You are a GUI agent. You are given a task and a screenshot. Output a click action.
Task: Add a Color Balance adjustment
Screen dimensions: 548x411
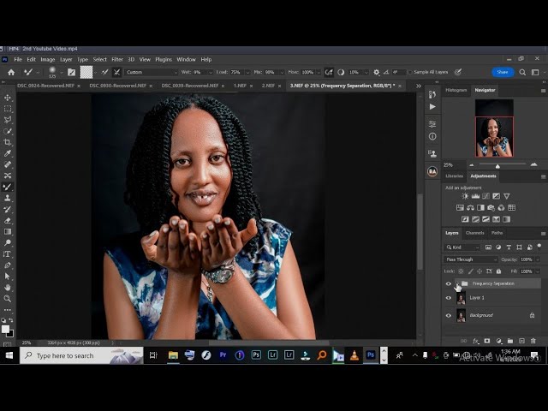pos(470,208)
